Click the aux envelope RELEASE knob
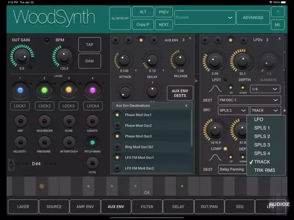 180,59
